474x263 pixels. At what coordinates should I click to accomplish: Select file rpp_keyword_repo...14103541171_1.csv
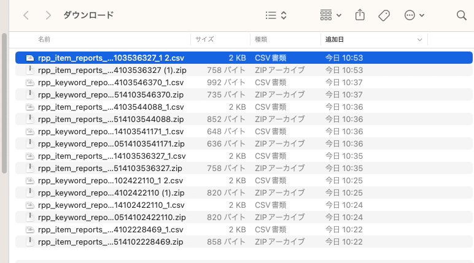coord(244,131)
